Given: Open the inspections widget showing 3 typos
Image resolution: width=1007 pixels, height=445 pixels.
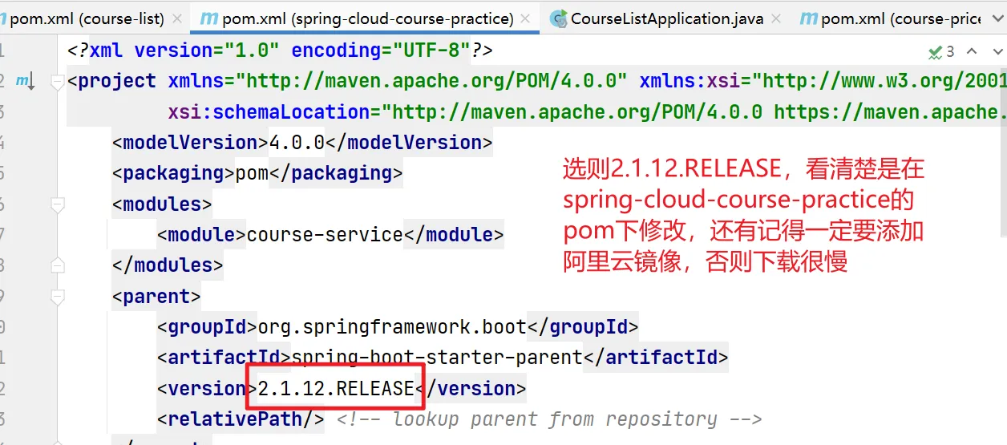Looking at the screenshot, I should (x=941, y=52).
